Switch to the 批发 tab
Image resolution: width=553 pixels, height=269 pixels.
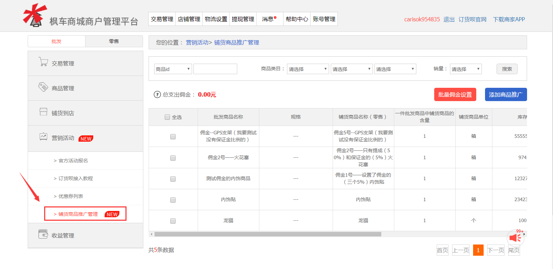pos(56,41)
